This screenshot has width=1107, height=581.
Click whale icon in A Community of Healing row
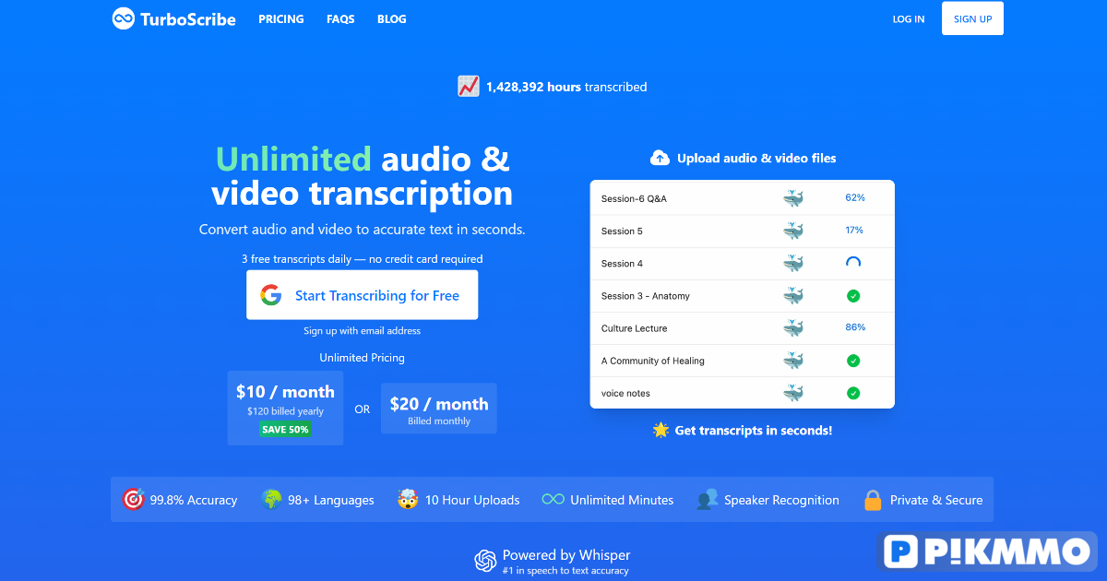[793, 361]
